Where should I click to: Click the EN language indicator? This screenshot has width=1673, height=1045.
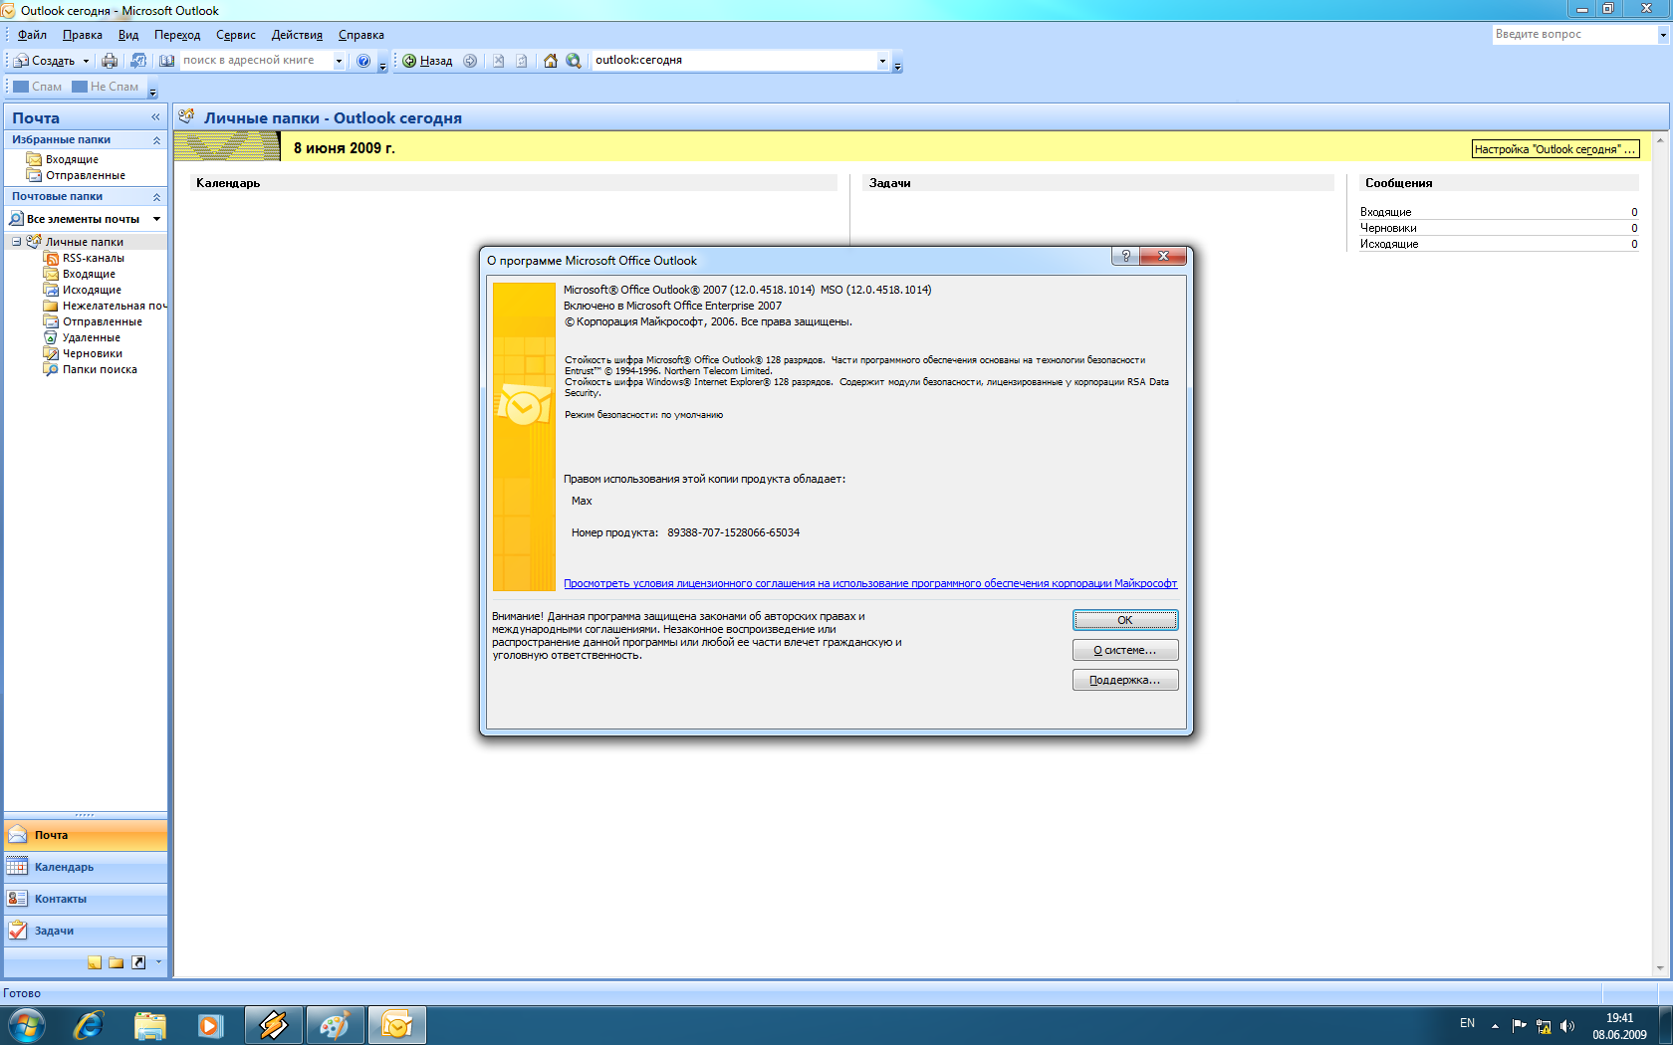click(x=1467, y=1023)
